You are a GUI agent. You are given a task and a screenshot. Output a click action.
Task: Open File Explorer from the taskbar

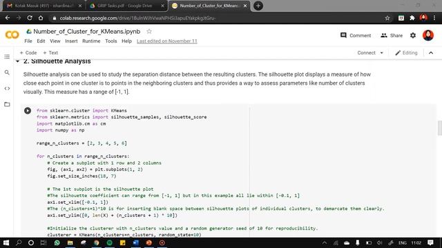click(70, 242)
